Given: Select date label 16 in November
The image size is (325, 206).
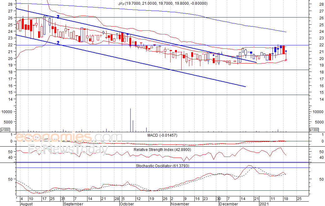Looking at the screenshot, I should 197,199.
